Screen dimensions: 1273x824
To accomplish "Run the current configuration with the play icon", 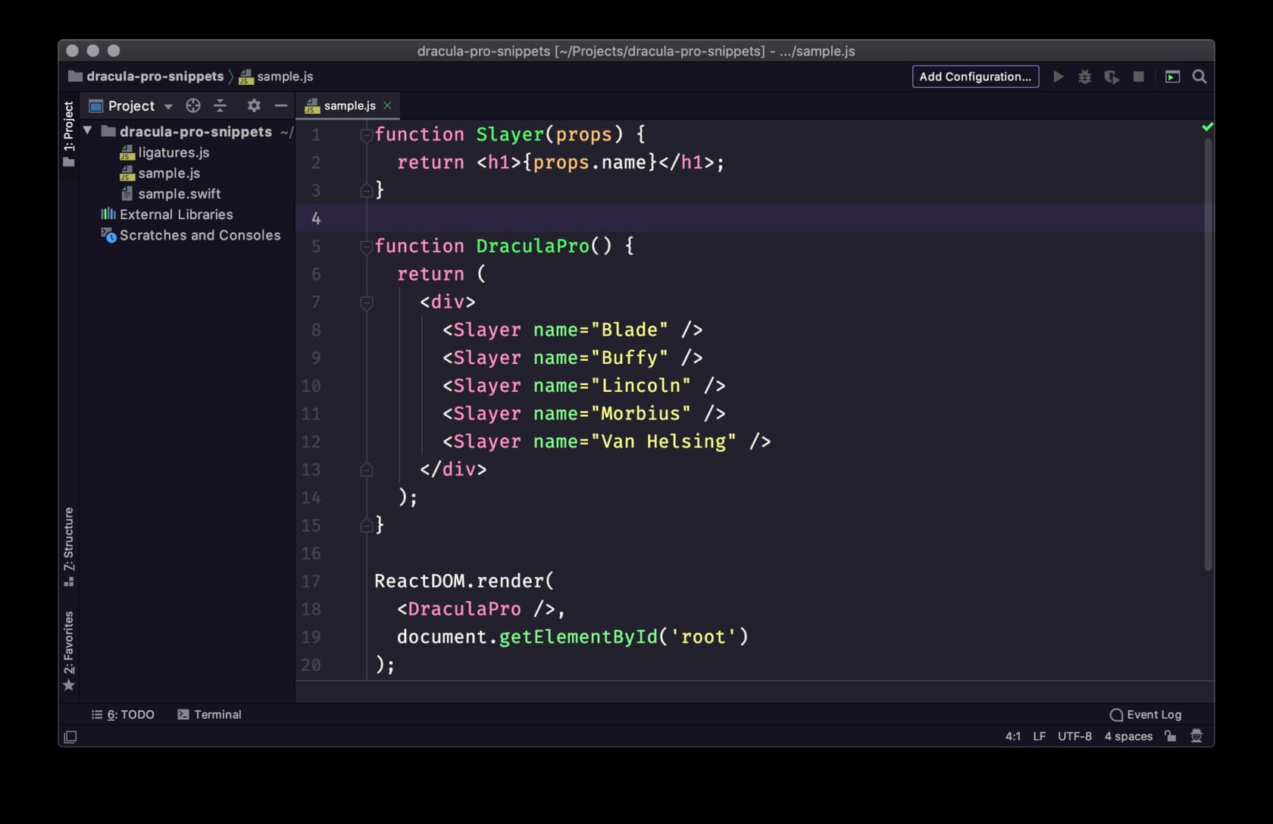I will (x=1059, y=77).
